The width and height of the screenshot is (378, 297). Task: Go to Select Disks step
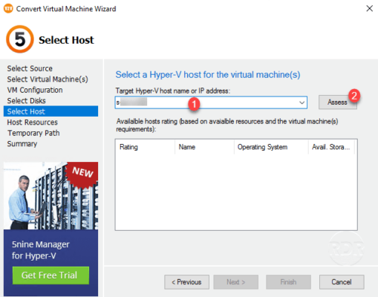(x=27, y=101)
